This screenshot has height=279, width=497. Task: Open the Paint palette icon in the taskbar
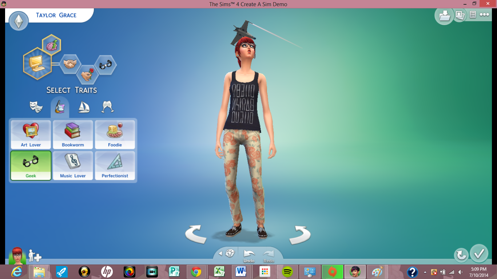click(378, 272)
